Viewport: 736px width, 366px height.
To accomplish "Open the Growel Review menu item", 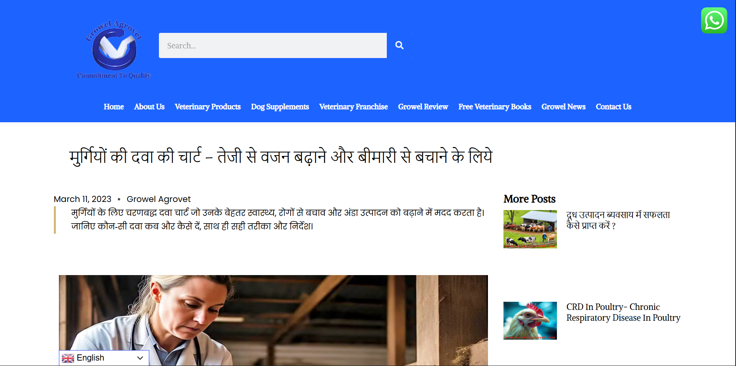I will (423, 107).
